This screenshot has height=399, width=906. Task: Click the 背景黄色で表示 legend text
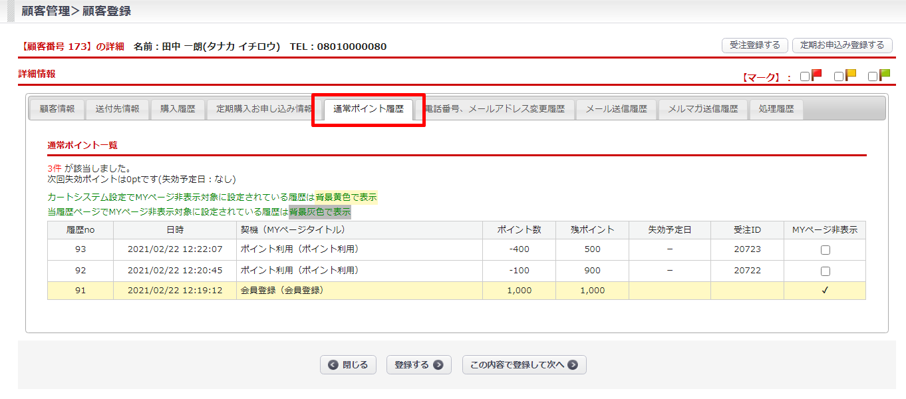tap(346, 197)
